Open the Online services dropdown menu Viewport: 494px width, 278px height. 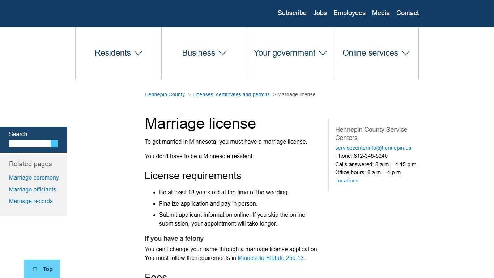pos(375,53)
